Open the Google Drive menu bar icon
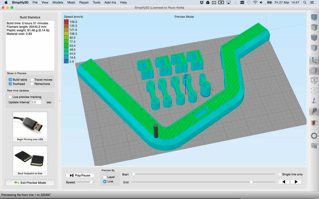Screen dimensions: 319x199 click(208, 2)
